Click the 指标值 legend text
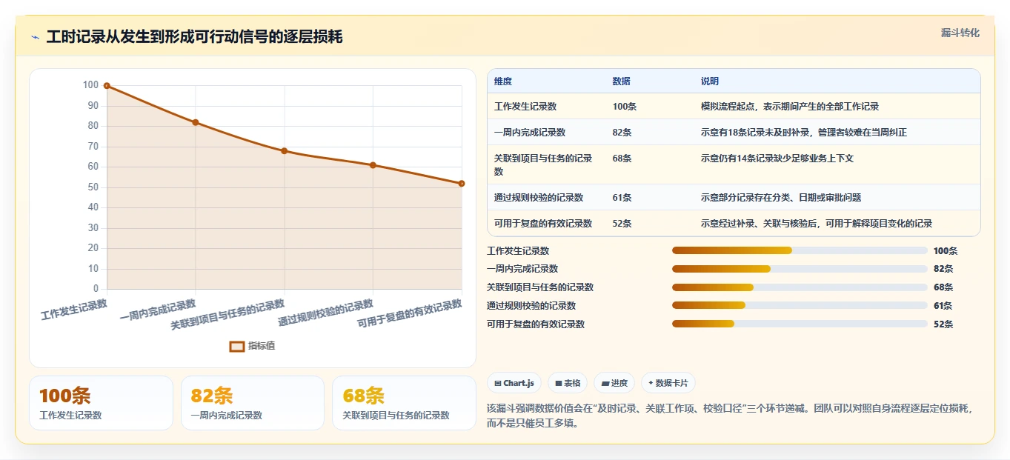The image size is (1010, 460). (262, 346)
